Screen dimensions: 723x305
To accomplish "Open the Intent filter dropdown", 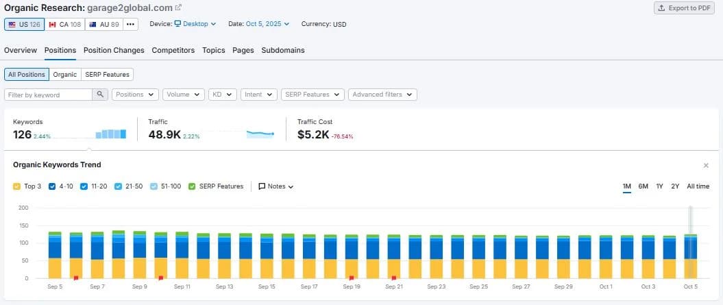I will point(258,95).
